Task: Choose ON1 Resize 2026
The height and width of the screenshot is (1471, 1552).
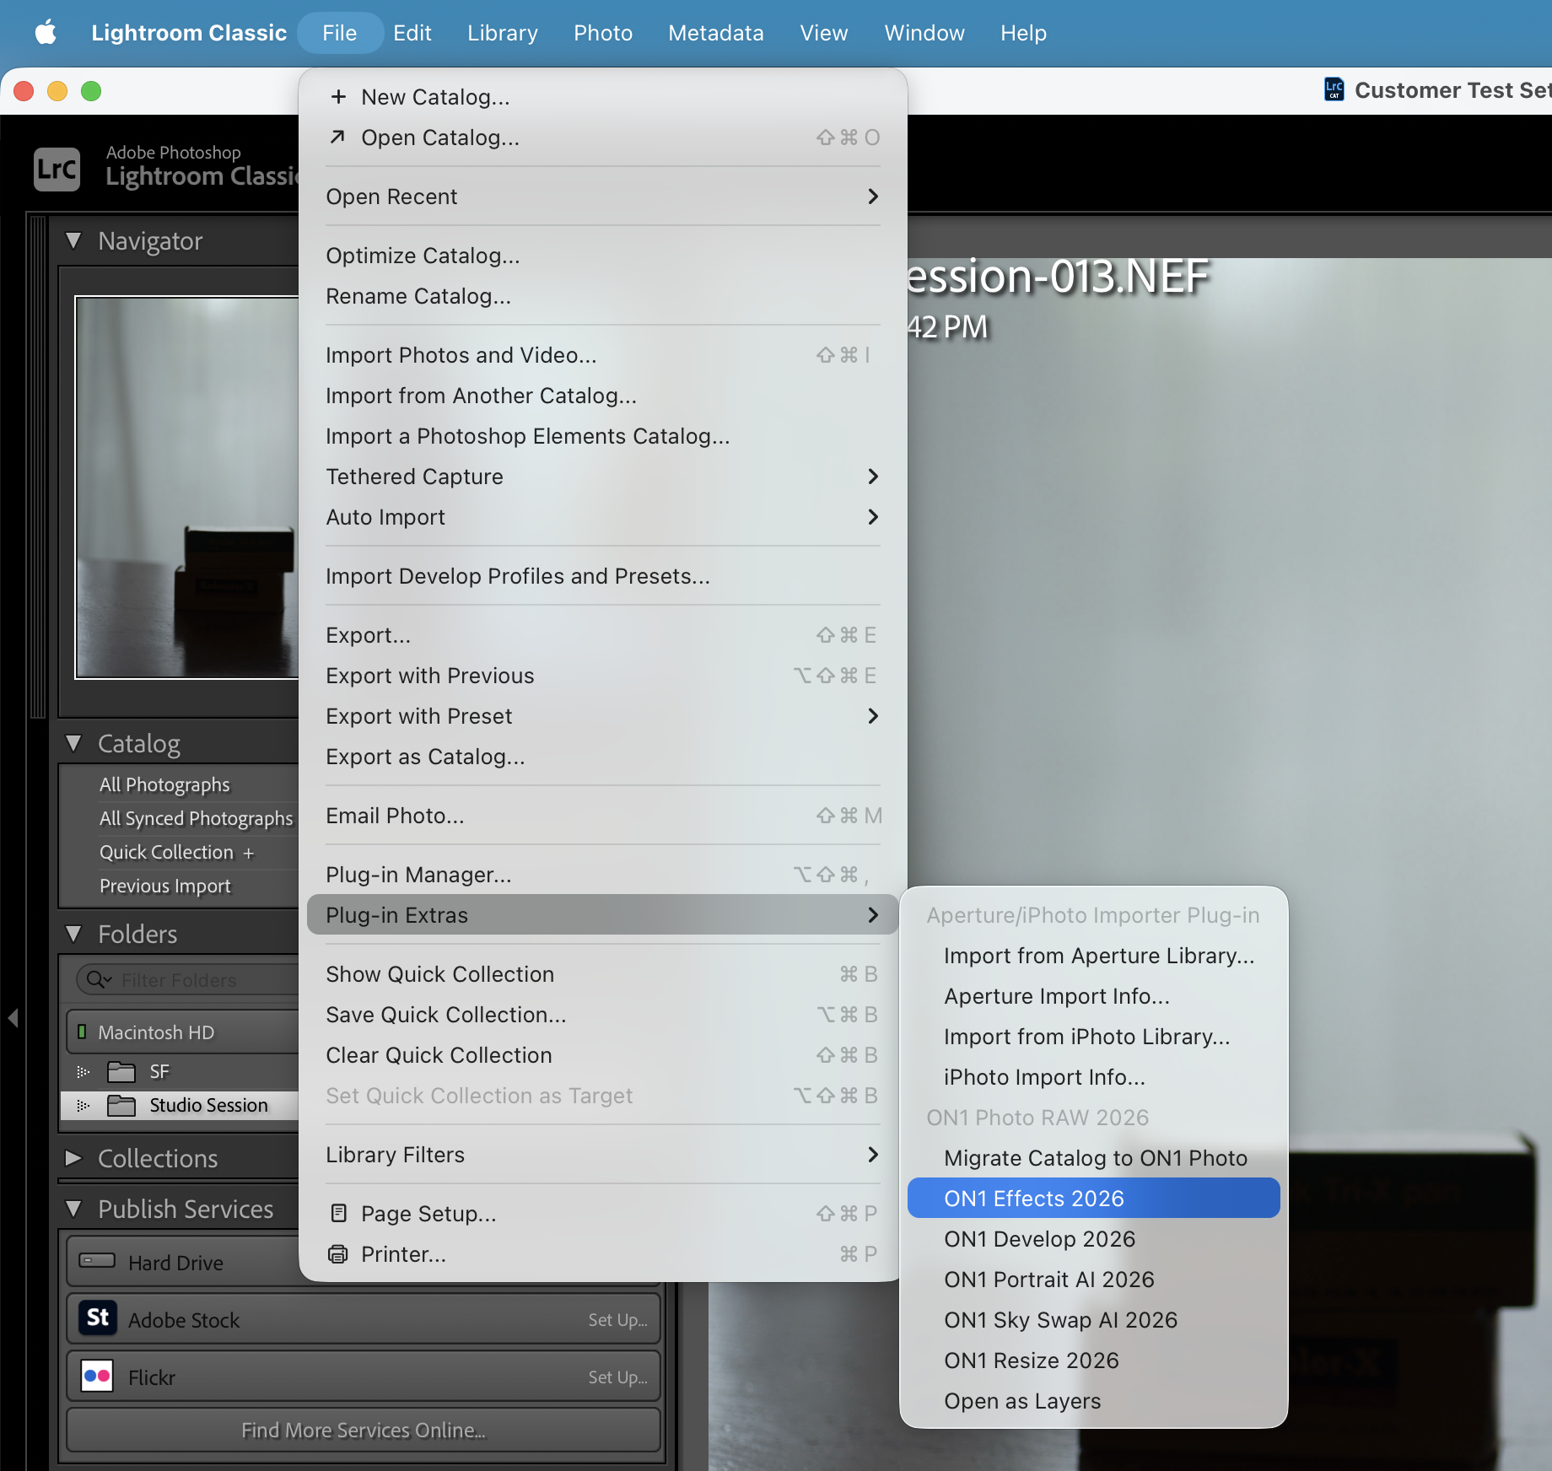Action: (1093, 1360)
